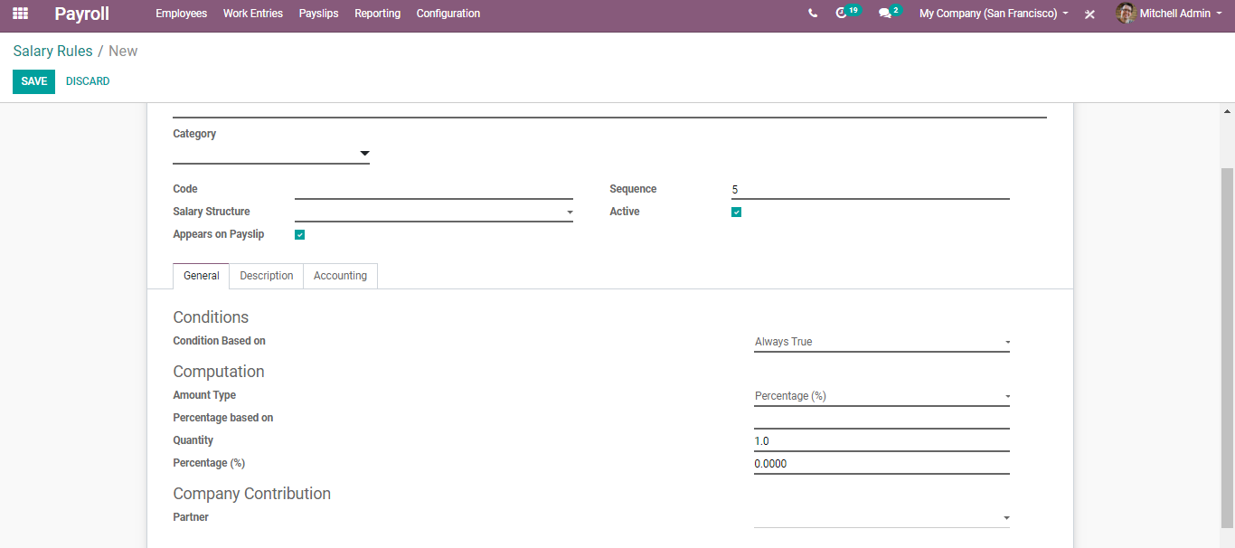Image resolution: width=1235 pixels, height=548 pixels.
Task: Save the new salary rule
Action: point(33,81)
